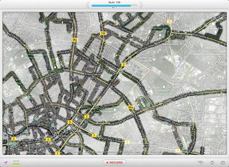Click the yellow 5 road shield marker
Image resolution: width=229 pixels, height=167 pixels.
(70, 122)
